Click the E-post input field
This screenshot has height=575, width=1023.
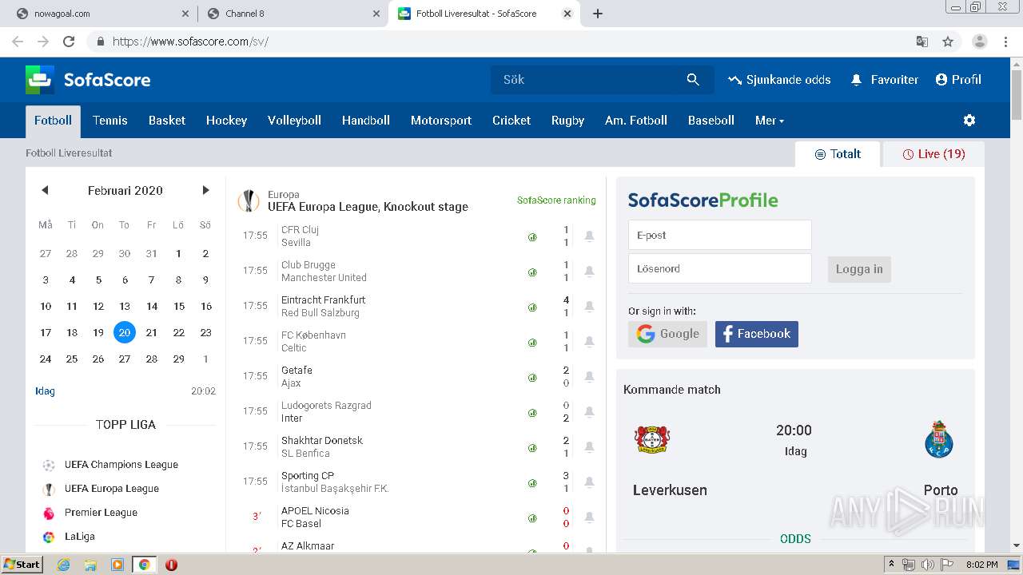719,235
